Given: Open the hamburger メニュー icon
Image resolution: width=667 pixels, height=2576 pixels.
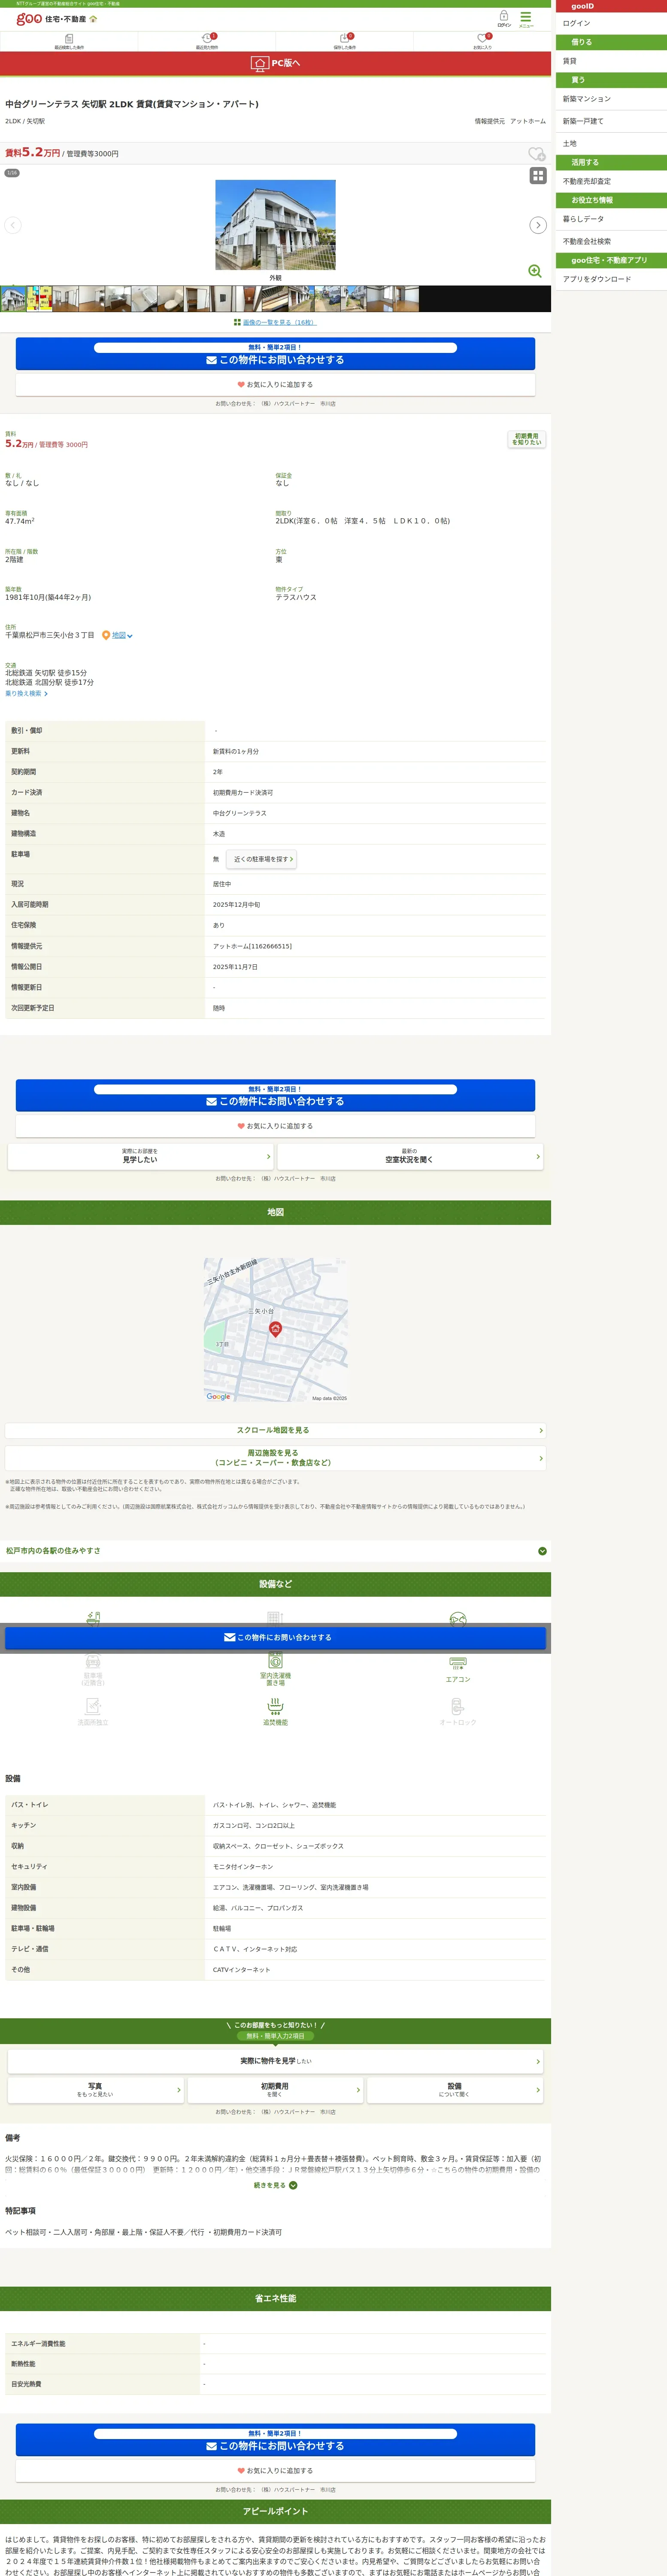Looking at the screenshot, I should (x=526, y=18).
